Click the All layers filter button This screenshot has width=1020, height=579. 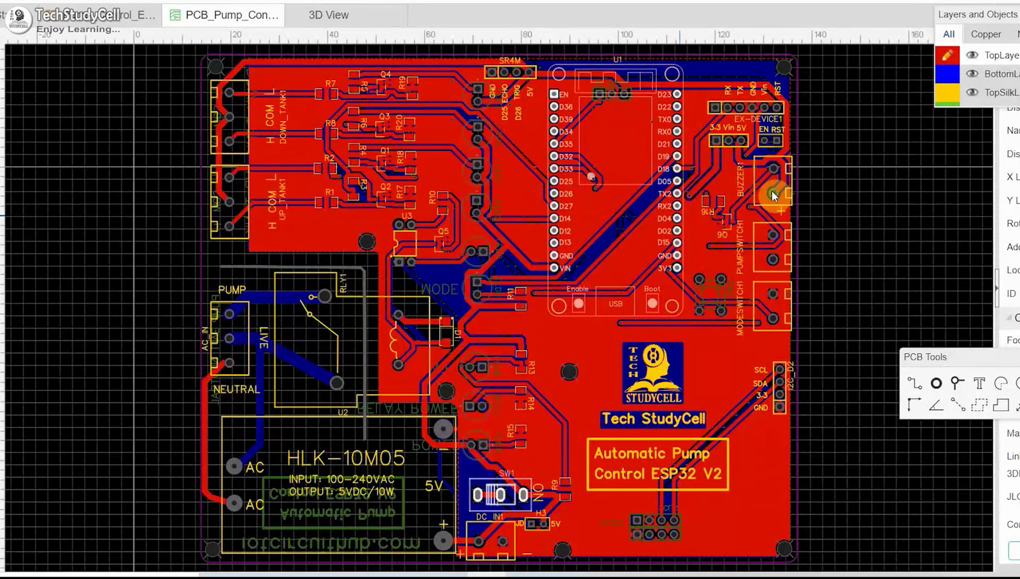click(x=948, y=33)
